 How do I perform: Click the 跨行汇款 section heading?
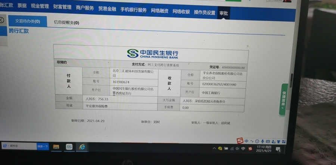tap(19, 31)
